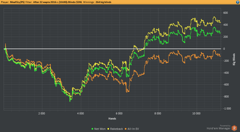Click the Hands axis title

tap(112, 119)
